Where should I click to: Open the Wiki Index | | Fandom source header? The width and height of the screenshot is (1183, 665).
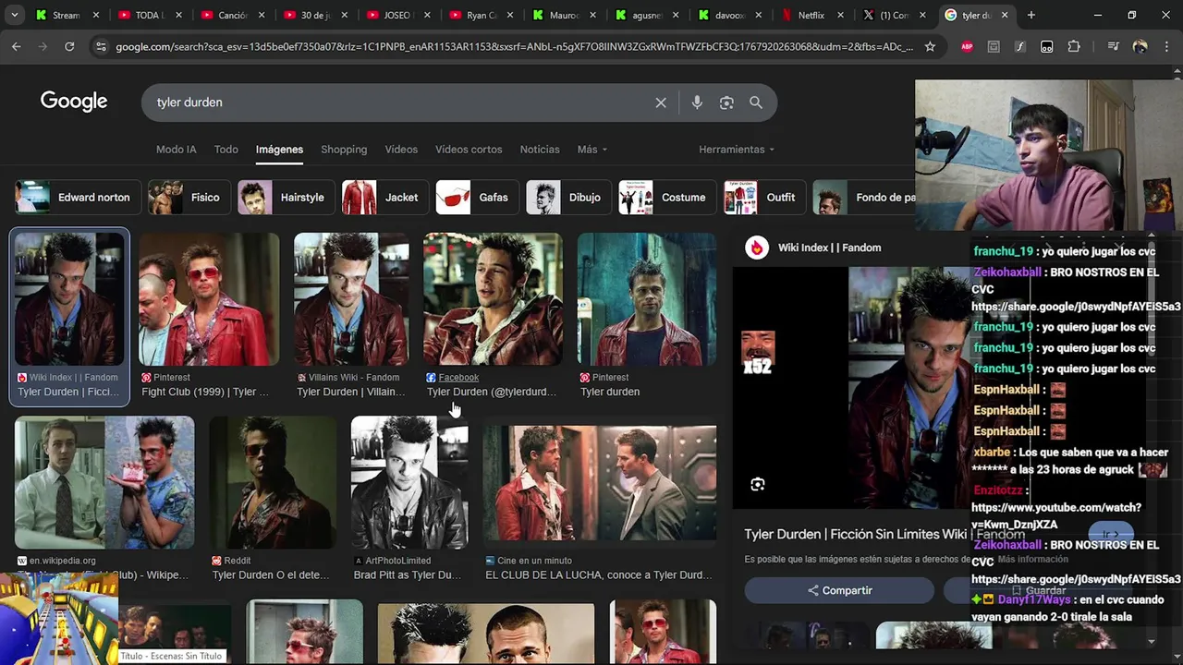pos(829,248)
